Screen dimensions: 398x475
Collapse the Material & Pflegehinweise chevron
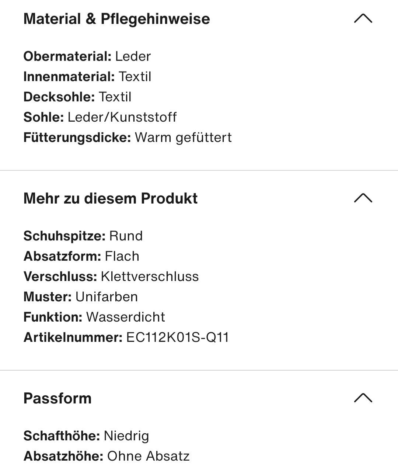coord(363,18)
